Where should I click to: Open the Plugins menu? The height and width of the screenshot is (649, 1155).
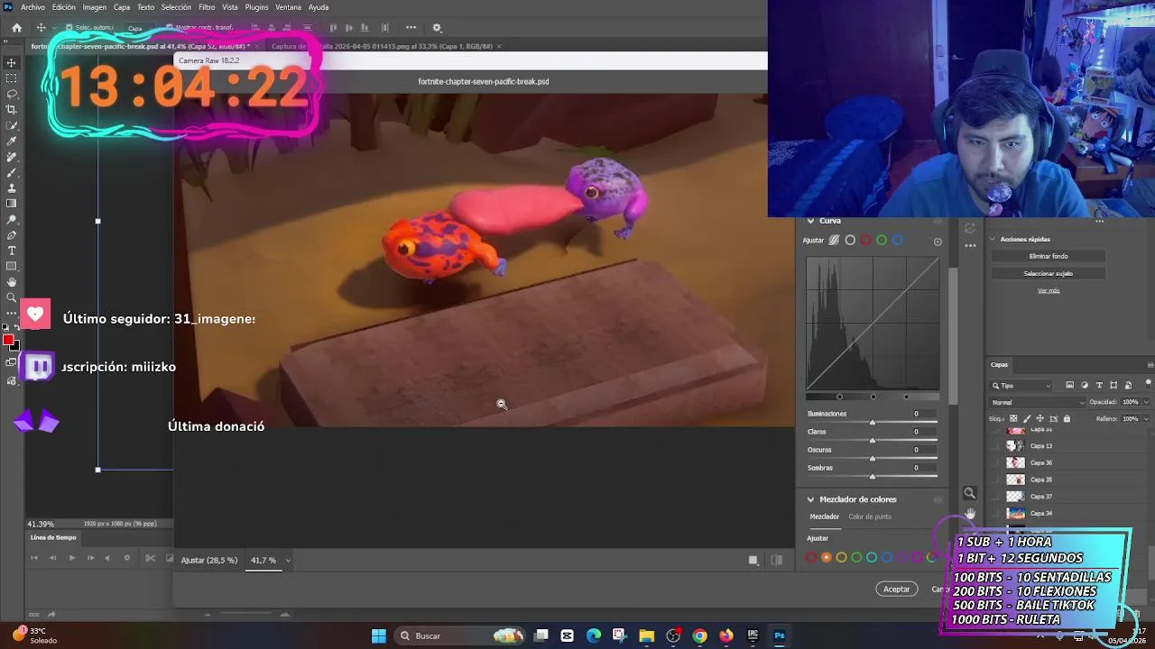tap(256, 7)
